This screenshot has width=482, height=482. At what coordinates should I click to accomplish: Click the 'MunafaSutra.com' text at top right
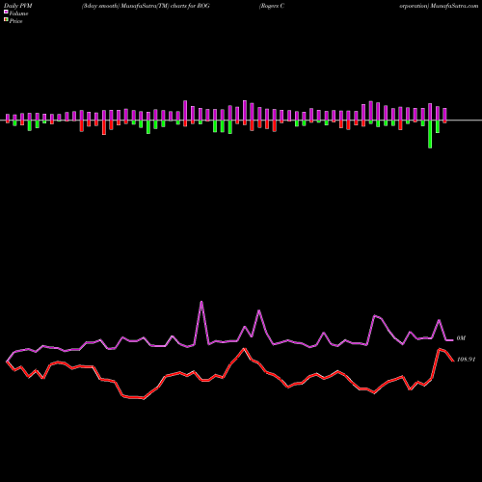point(454,6)
